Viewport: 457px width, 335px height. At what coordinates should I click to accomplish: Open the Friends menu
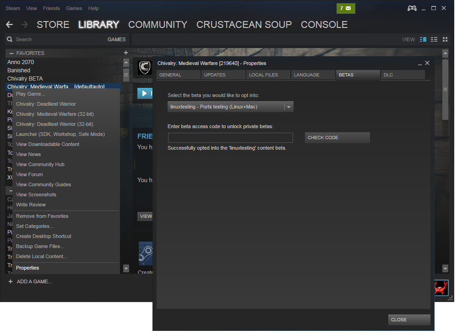pos(51,8)
